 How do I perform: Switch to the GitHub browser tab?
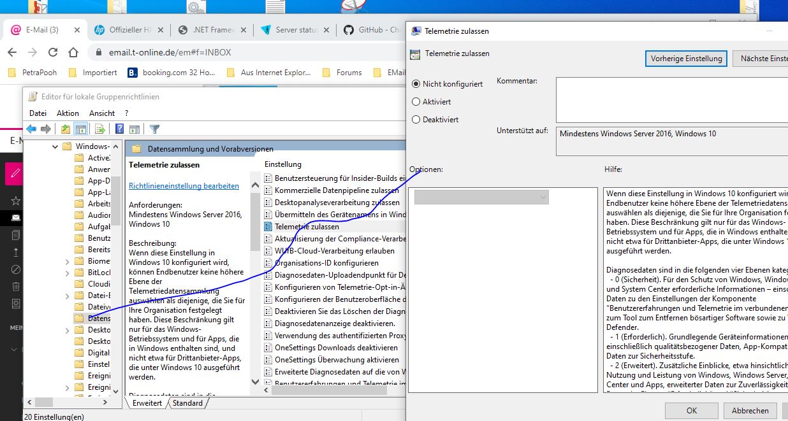372,30
